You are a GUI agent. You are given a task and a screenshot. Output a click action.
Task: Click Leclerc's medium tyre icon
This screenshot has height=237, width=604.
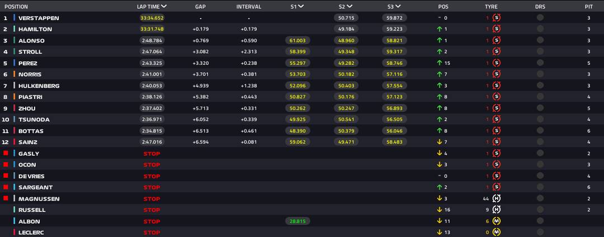[497, 233]
